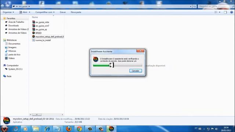Launch Firefox from the taskbar
This screenshot has height=132, width=235.
(x=69, y=129)
